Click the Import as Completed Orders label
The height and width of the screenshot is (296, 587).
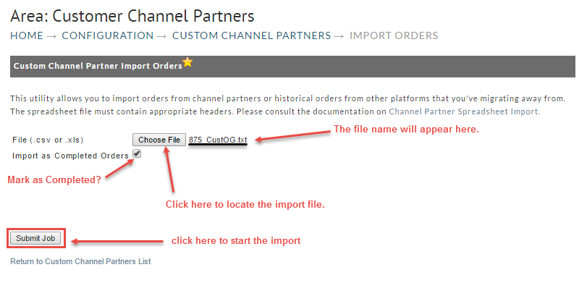pos(70,156)
